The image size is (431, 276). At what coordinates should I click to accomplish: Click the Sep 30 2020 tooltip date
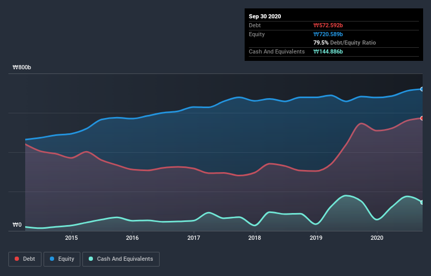[x=265, y=16]
